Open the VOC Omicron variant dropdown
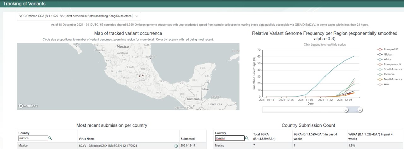The image size is (404, 149). pyautogui.click(x=79, y=16)
